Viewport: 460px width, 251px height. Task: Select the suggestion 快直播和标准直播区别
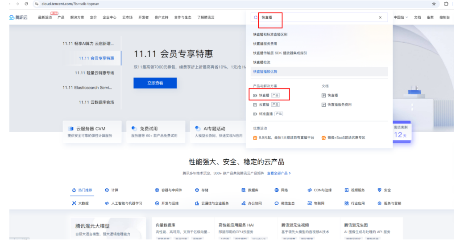pos(270,35)
